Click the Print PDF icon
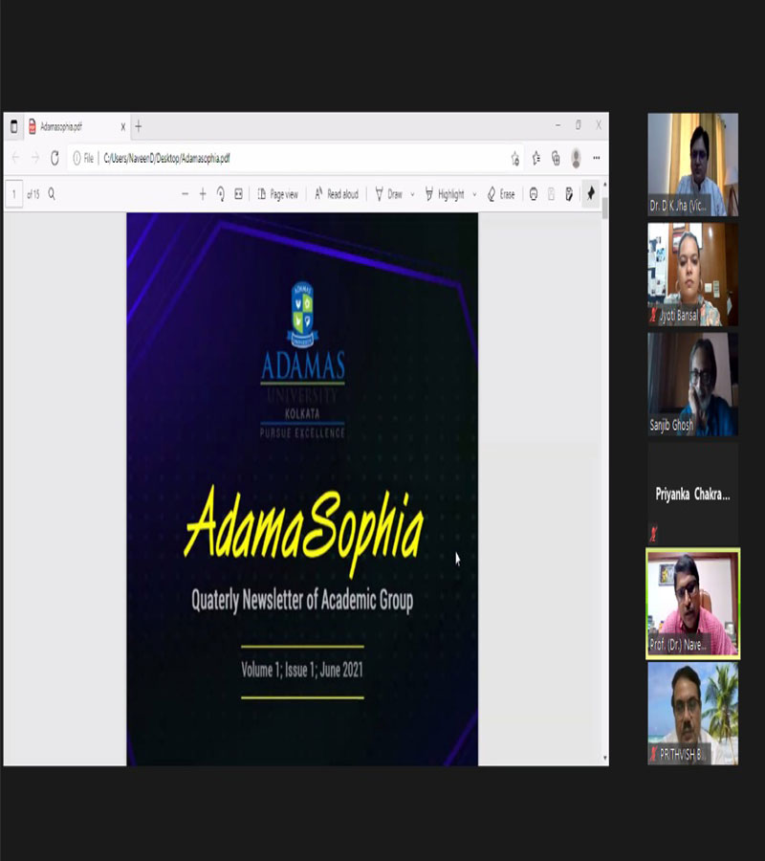 534,194
